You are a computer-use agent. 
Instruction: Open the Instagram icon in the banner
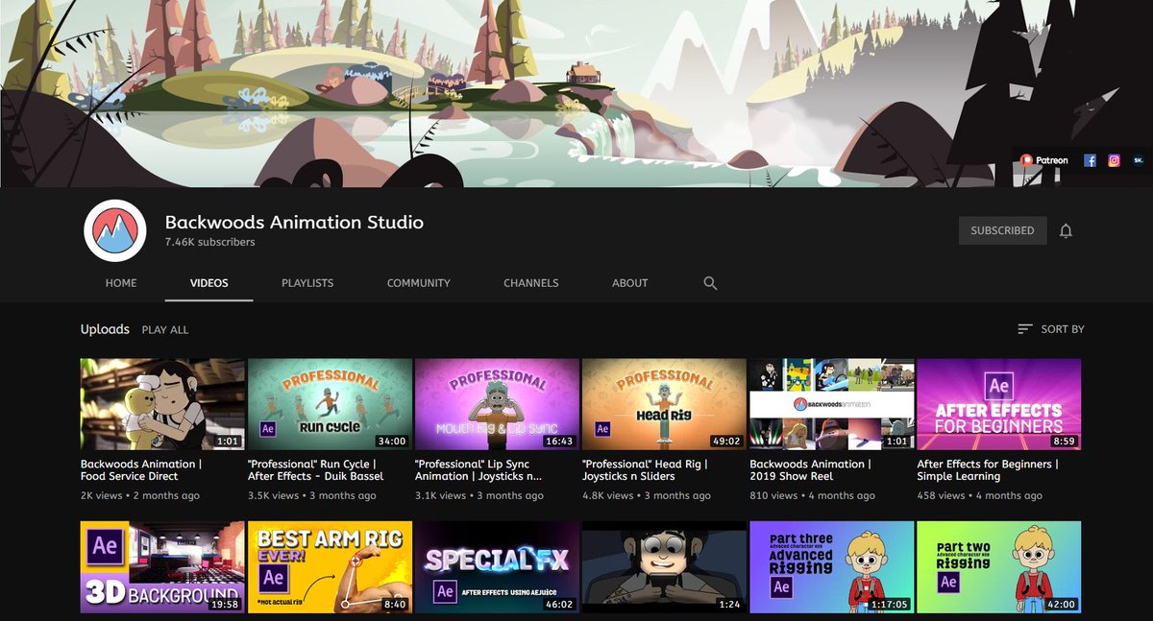click(1115, 160)
